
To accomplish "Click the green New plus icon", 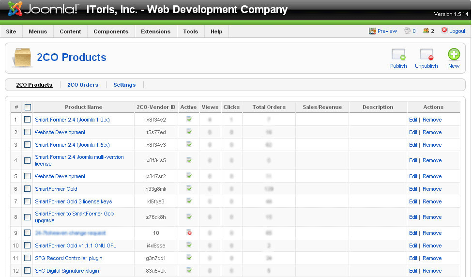I will (454, 55).
